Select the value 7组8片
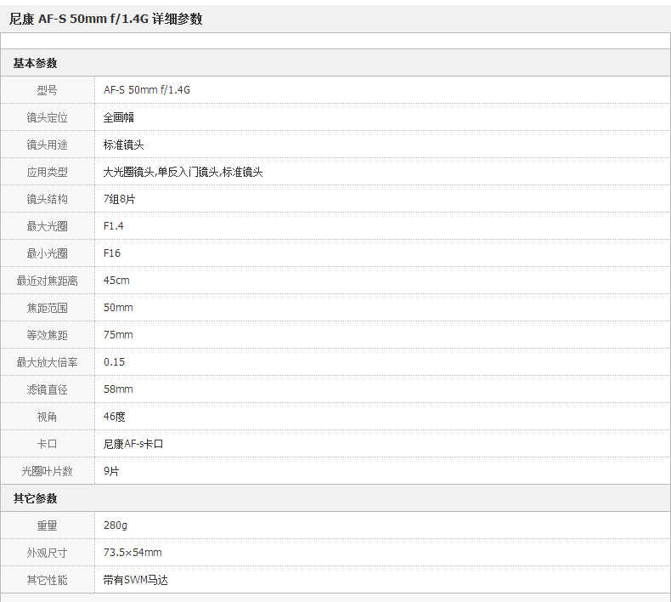671x602 pixels. click(119, 199)
